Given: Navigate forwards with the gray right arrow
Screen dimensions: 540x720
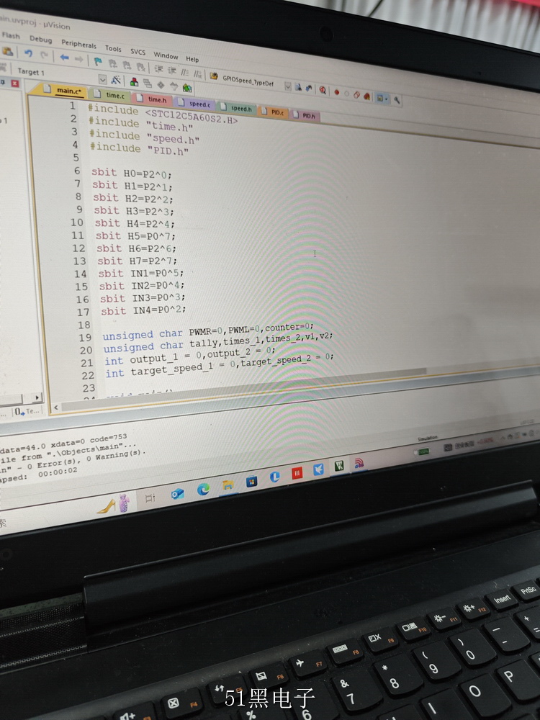Looking at the screenshot, I should coord(79,59).
